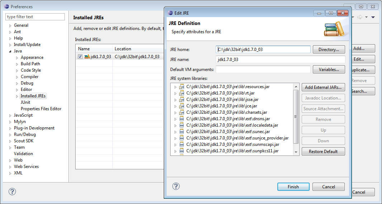
Task: Expand the XML preferences node
Action: coord(10,173)
